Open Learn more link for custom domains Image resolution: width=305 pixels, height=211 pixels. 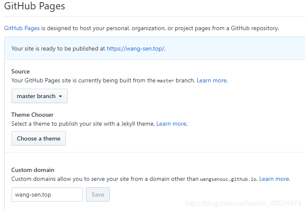[x=274, y=179]
